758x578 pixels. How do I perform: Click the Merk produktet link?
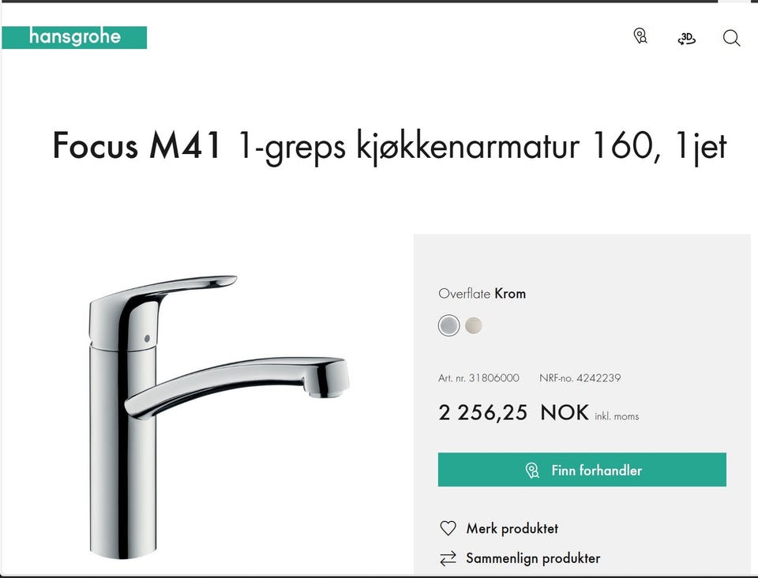coord(512,528)
